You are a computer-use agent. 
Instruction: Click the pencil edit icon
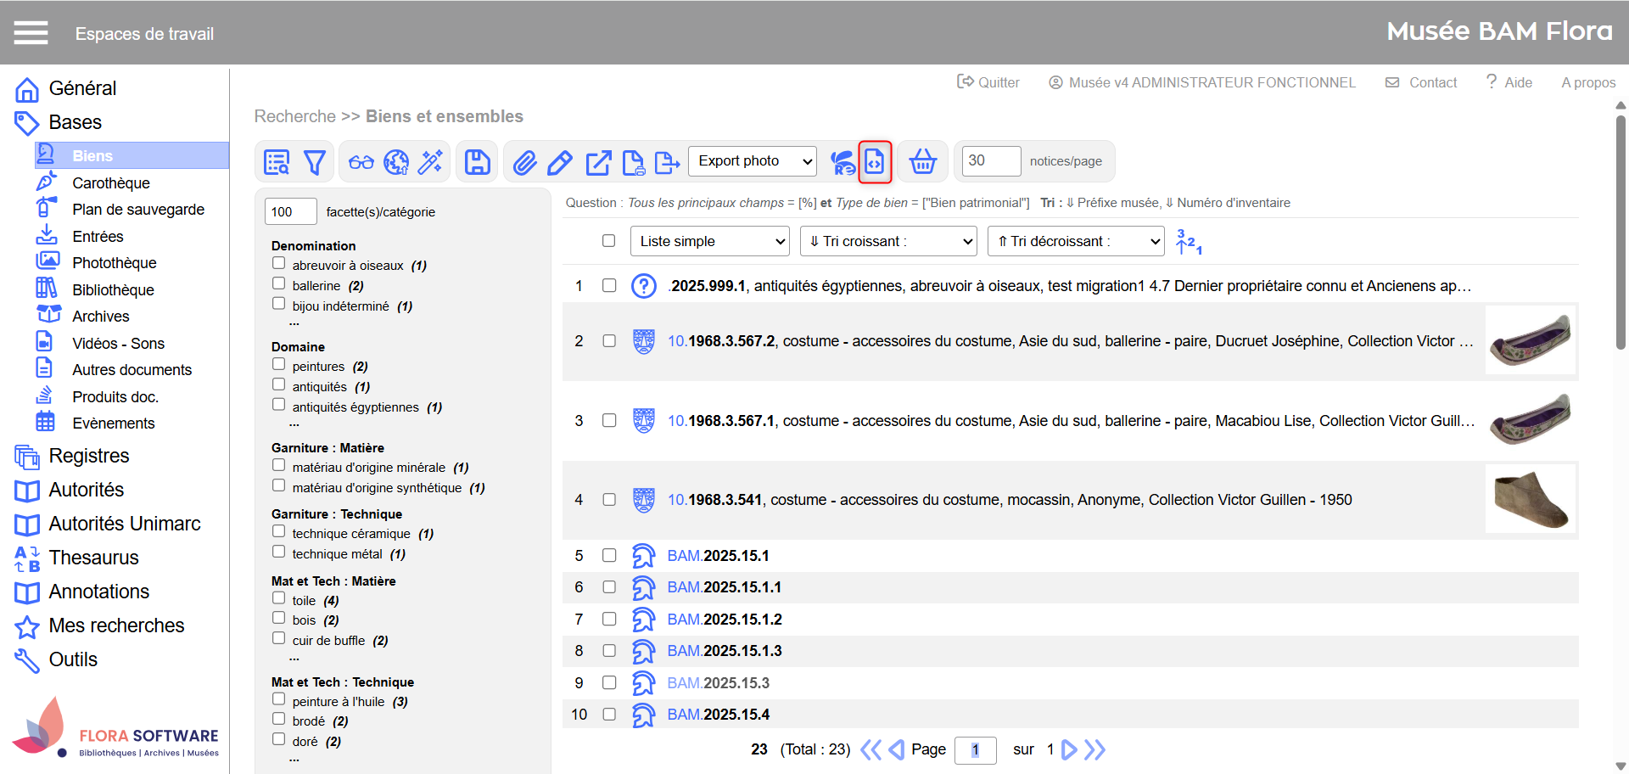pos(560,162)
